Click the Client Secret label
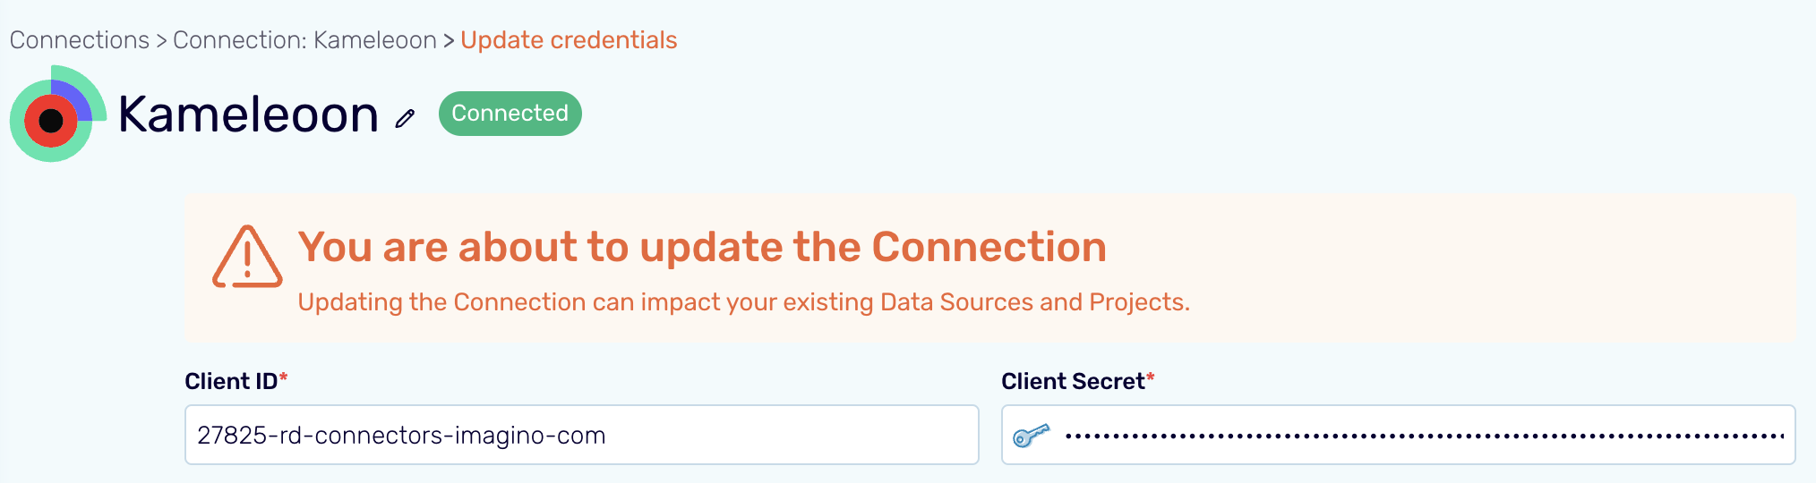Viewport: 1816px width, 483px height. pos(1073,381)
